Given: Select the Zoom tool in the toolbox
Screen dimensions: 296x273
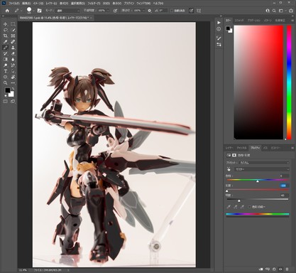Looking at the screenshot, I should 6,83.
